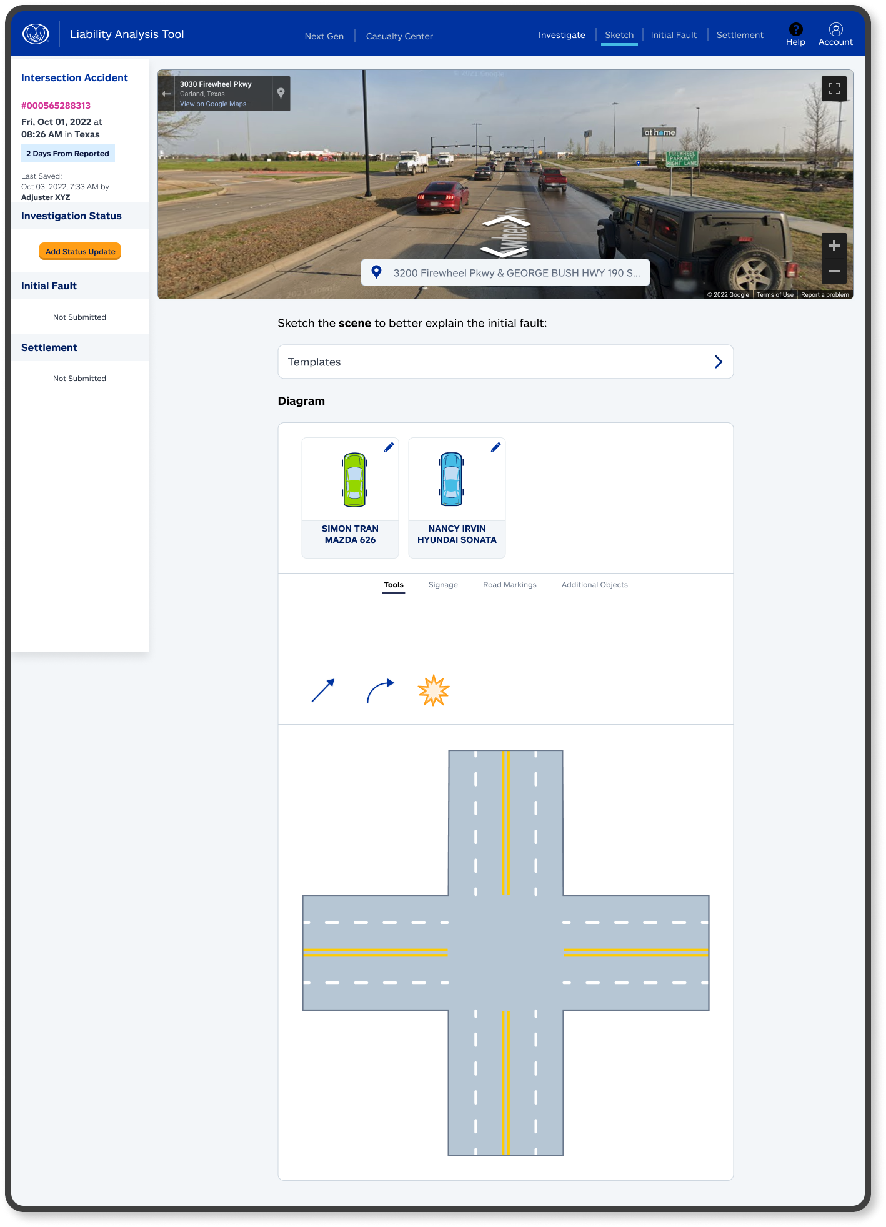Click Next Gen link
The width and height of the screenshot is (886, 1227).
(x=324, y=36)
